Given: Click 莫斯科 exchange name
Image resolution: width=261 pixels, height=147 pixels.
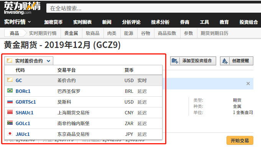Looking at the screenshot, I should pyautogui.click(x=64, y=102).
